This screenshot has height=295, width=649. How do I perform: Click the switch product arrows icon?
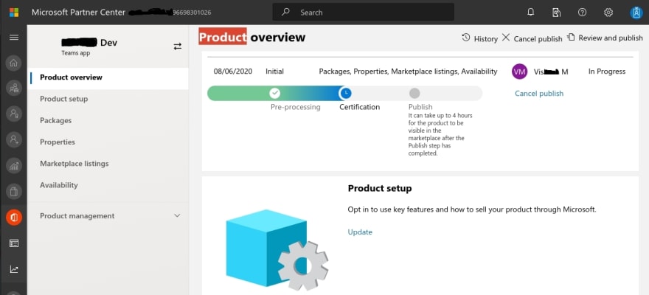pyautogui.click(x=178, y=46)
